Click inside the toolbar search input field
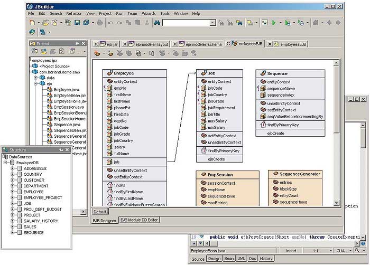The image size is (370, 265). pos(186,23)
